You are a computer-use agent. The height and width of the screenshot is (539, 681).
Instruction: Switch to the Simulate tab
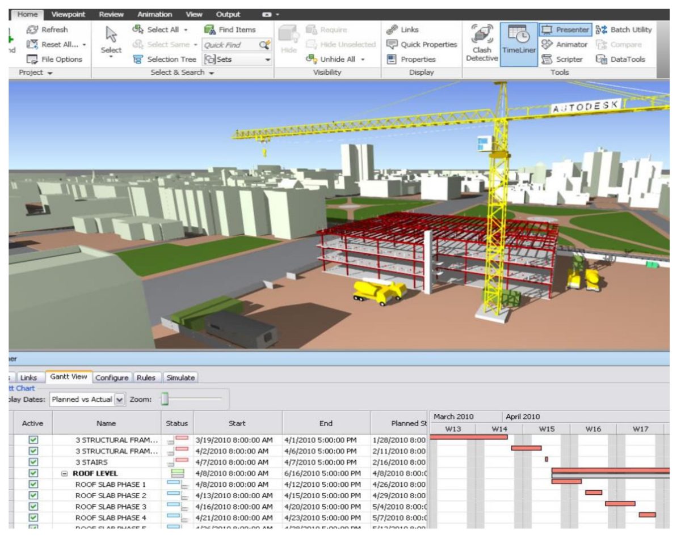(x=180, y=377)
